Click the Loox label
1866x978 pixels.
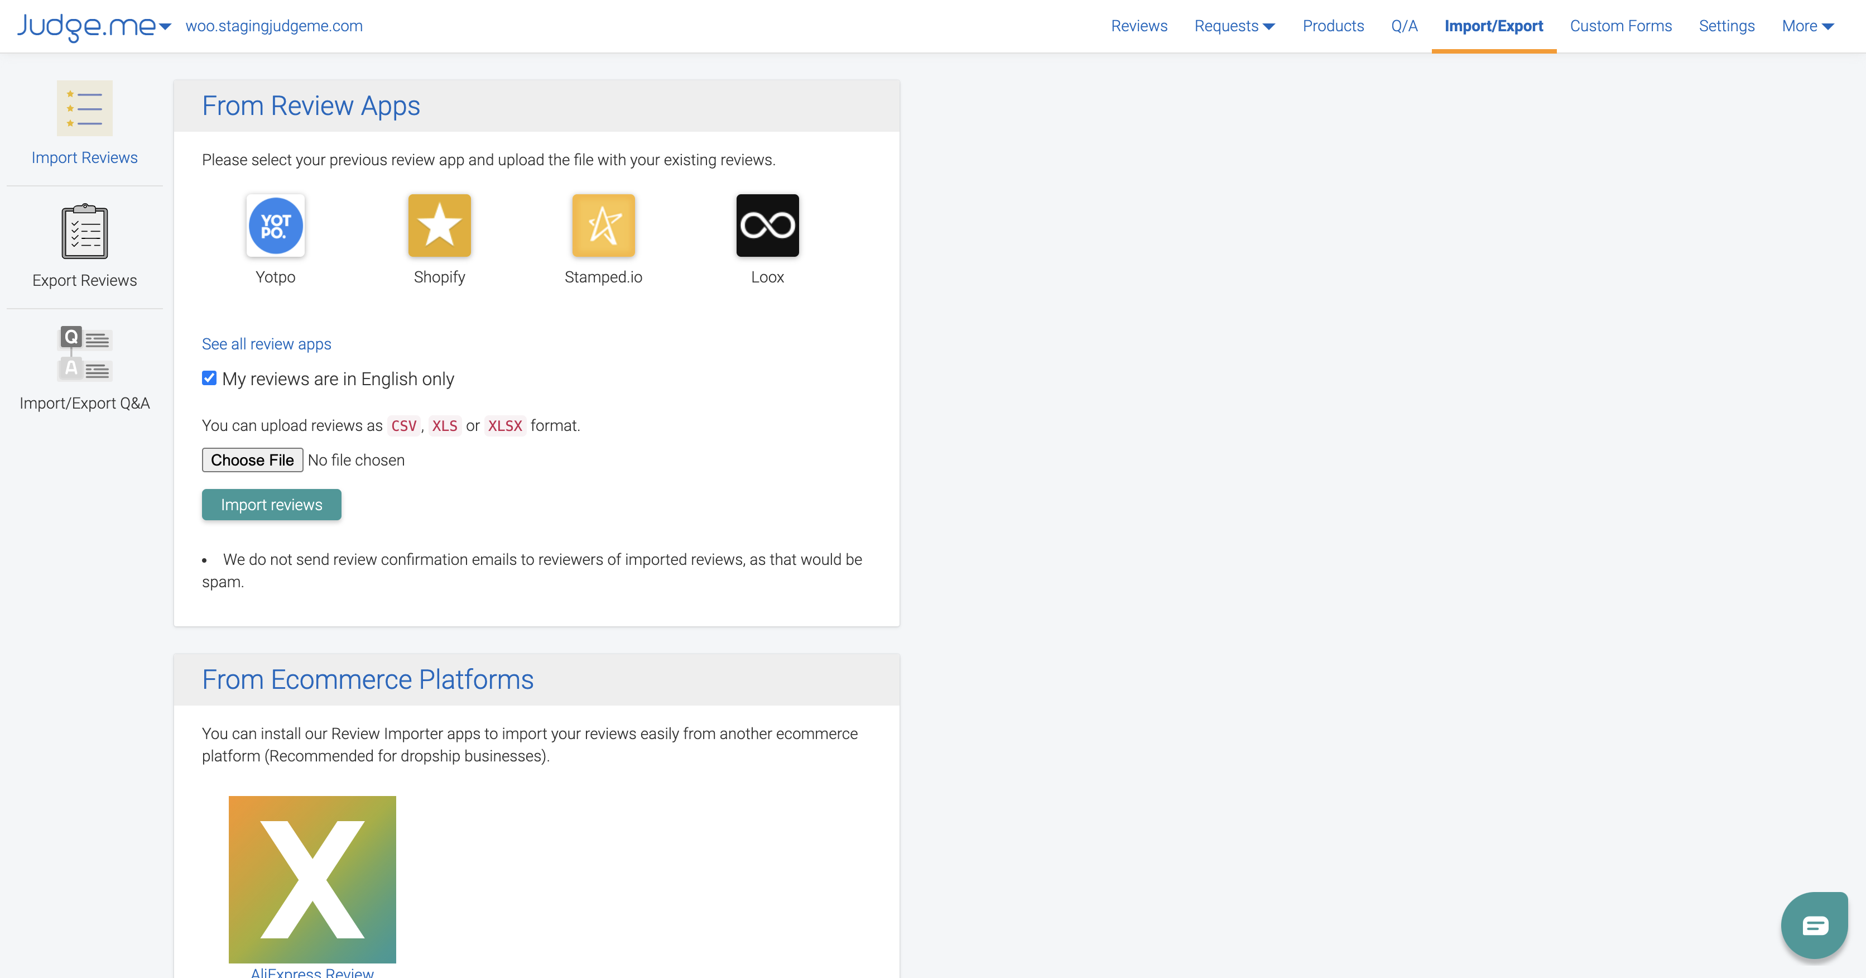pyautogui.click(x=768, y=277)
